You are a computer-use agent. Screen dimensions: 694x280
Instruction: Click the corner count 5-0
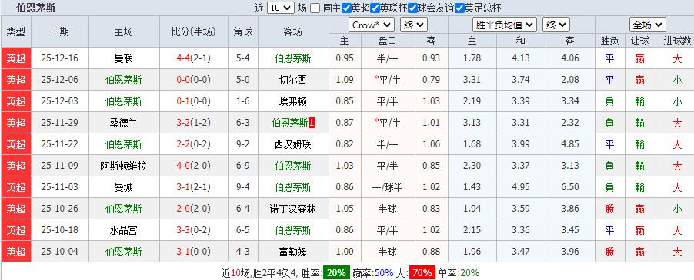point(243,80)
